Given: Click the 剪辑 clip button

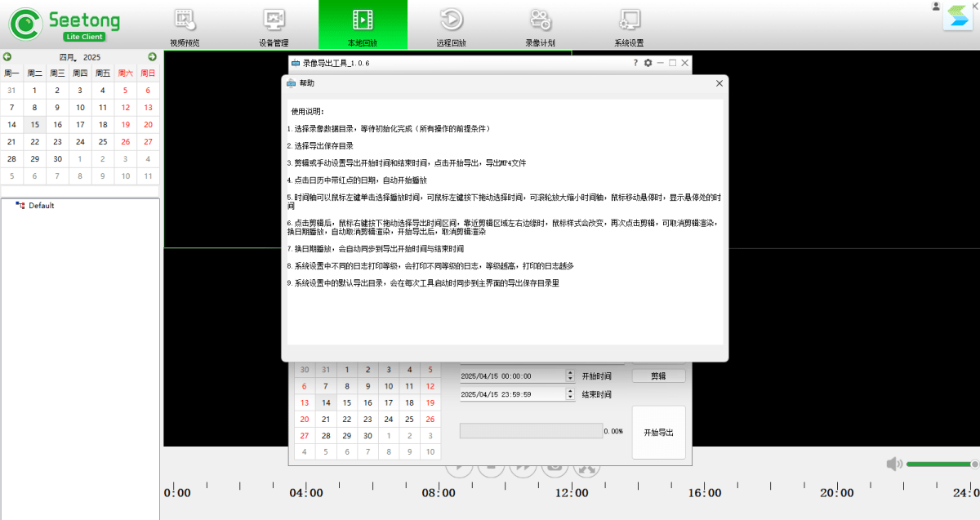Looking at the screenshot, I should pyautogui.click(x=658, y=376).
